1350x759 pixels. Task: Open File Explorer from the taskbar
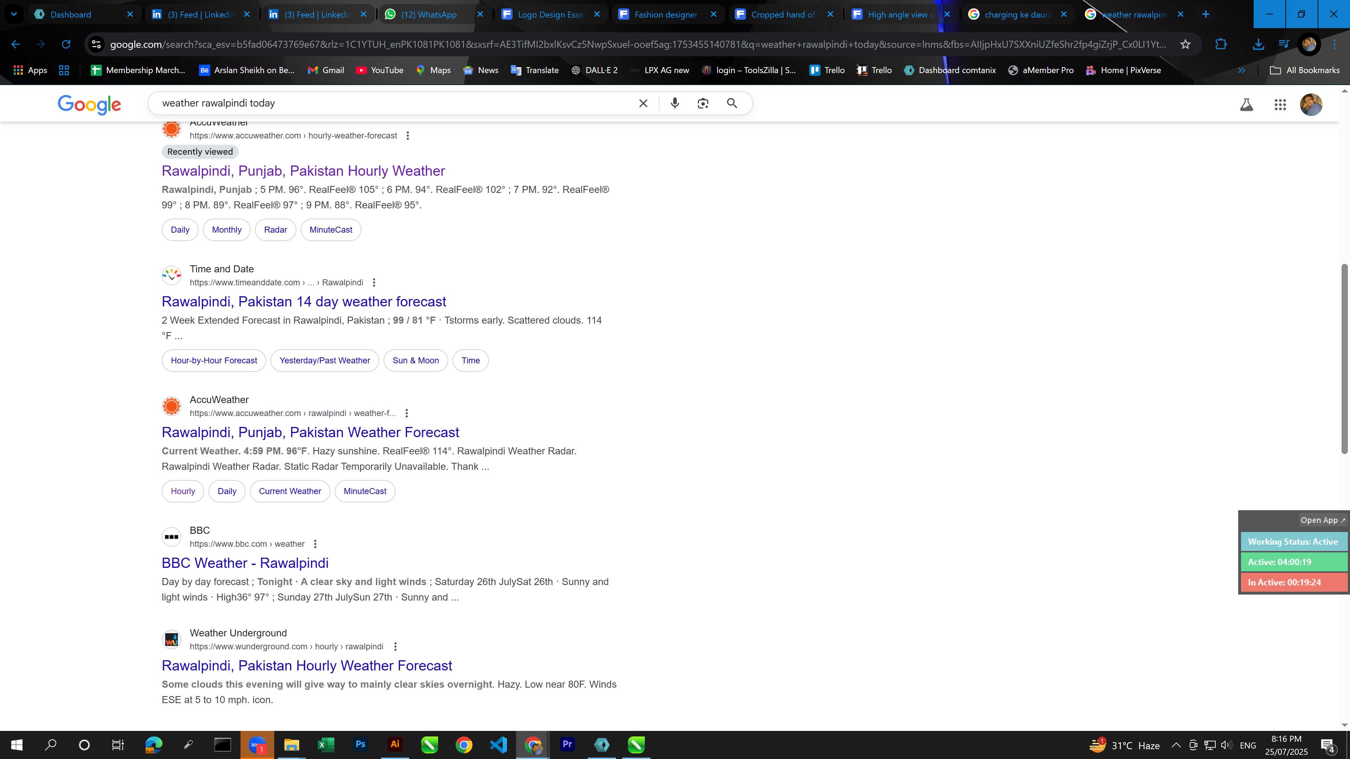tap(291, 744)
